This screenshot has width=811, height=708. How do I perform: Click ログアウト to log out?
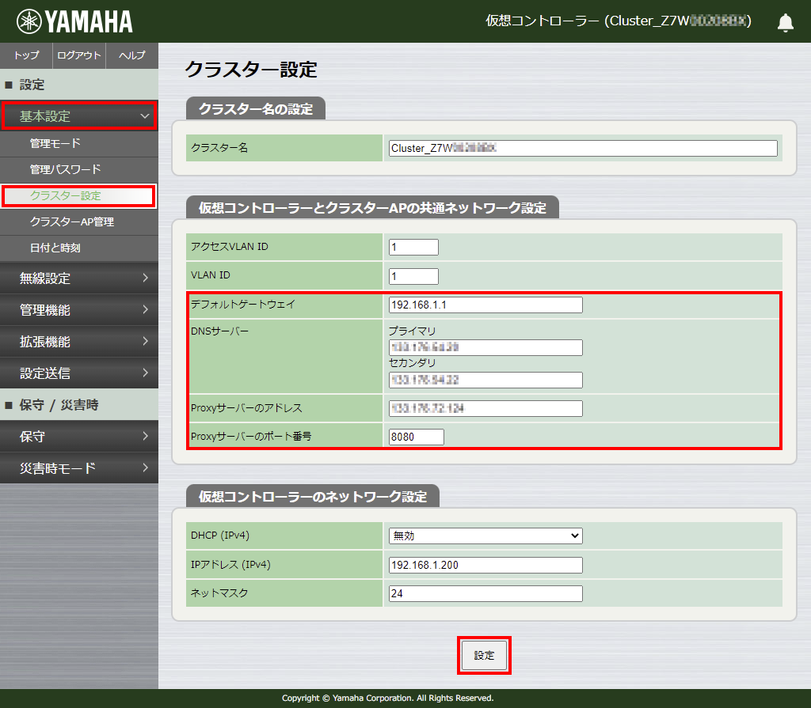pyautogui.click(x=79, y=55)
